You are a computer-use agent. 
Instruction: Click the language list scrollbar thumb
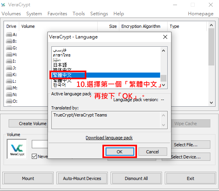point(163,78)
